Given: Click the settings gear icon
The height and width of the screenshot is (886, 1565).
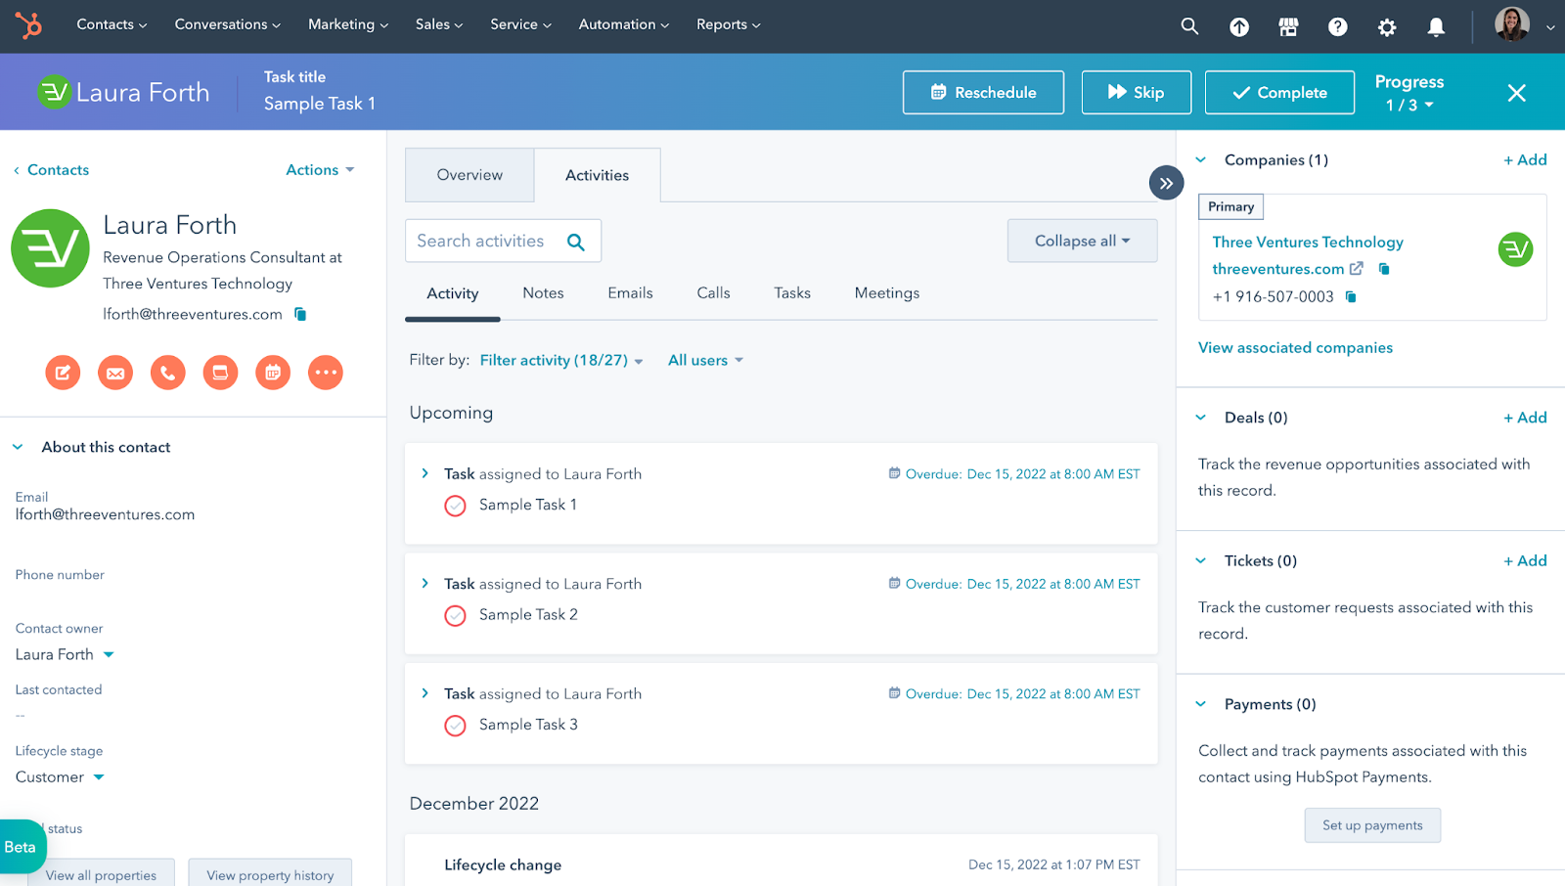Looking at the screenshot, I should pyautogui.click(x=1386, y=27).
